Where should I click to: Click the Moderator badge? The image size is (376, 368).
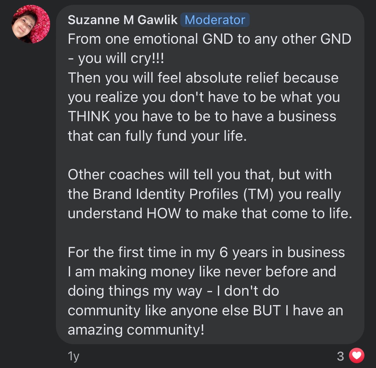point(215,20)
